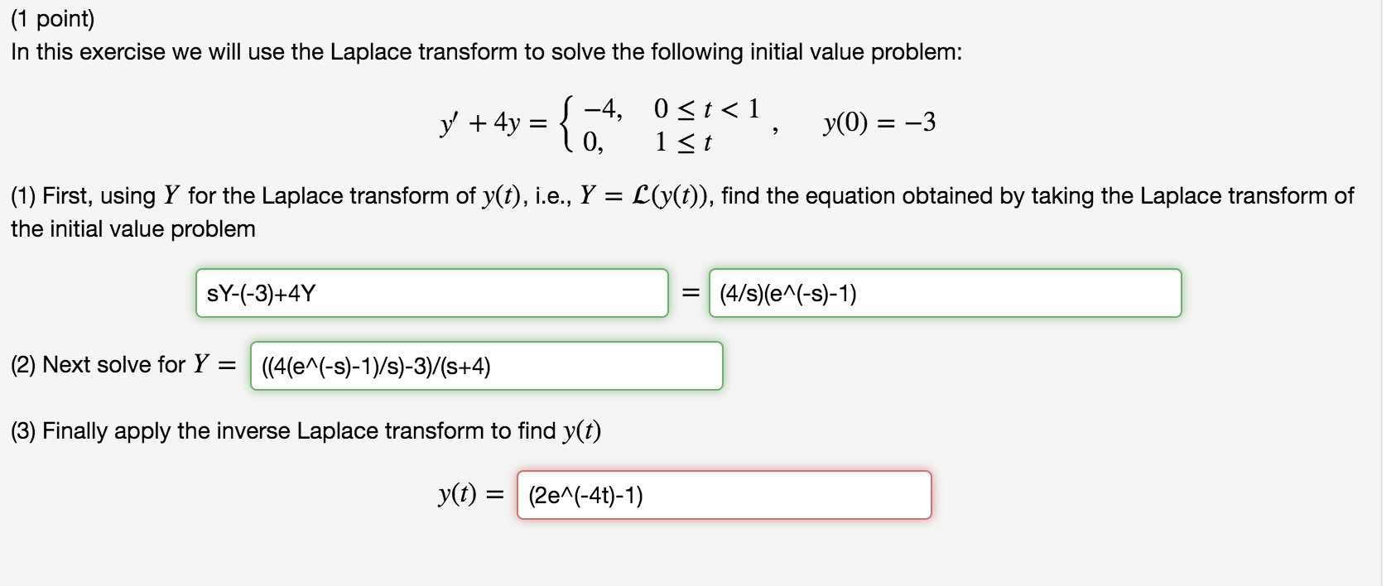Click inside the first green-bordered answer field
Viewport: 1396px width, 586px height.
tap(431, 291)
